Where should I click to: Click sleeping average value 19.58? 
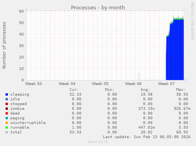(146, 94)
